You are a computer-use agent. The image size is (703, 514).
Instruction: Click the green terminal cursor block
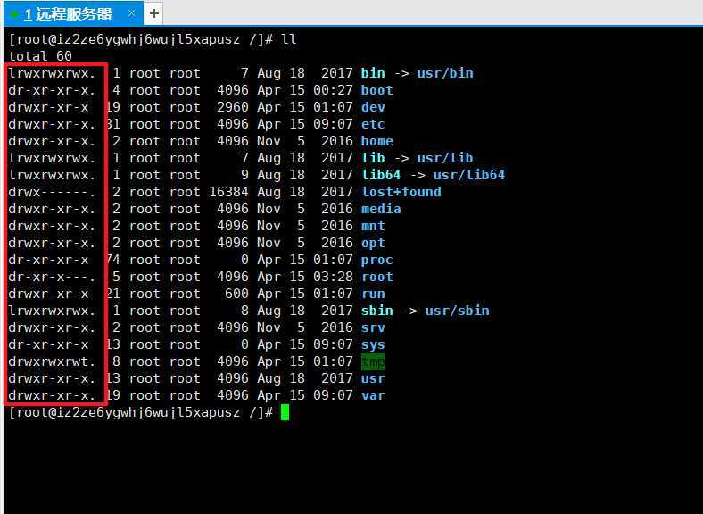(285, 412)
